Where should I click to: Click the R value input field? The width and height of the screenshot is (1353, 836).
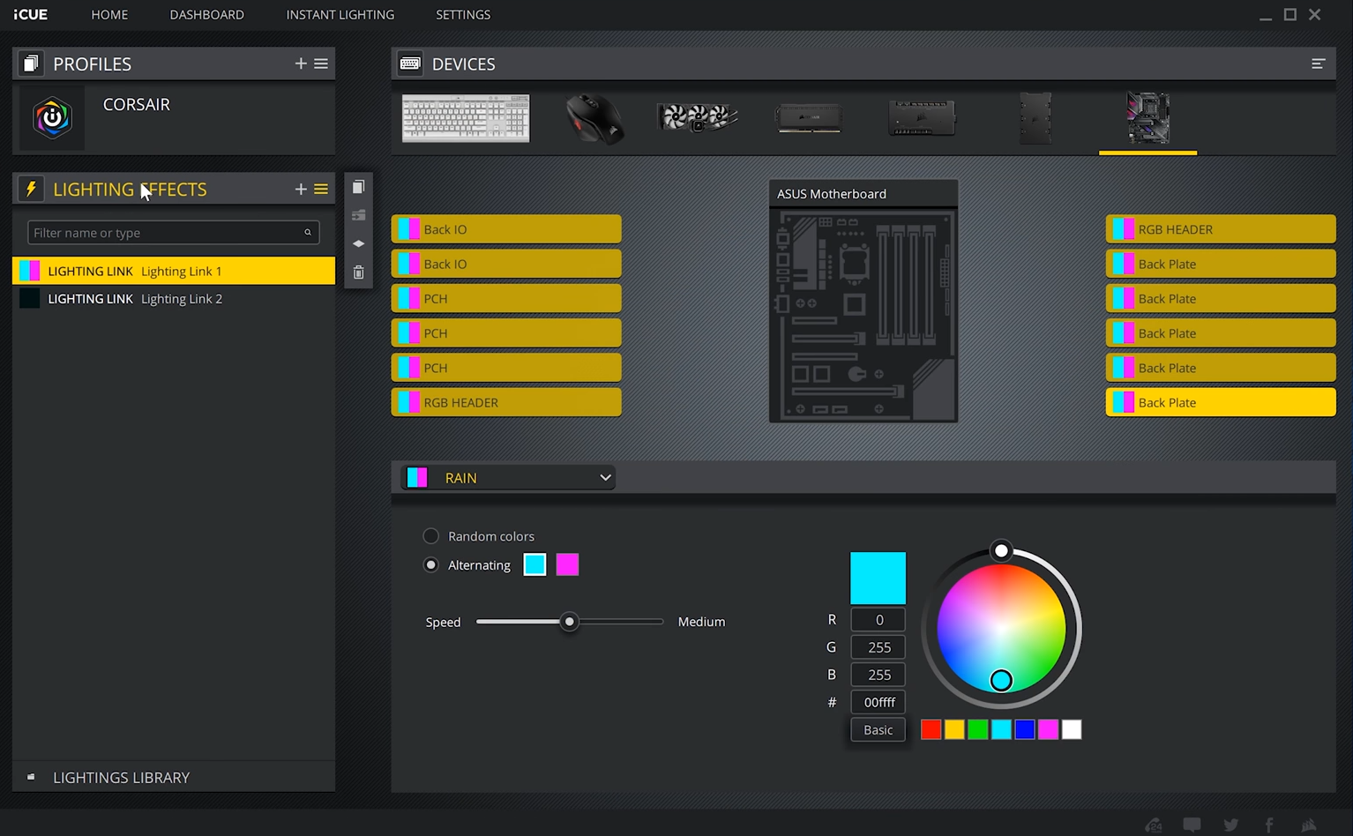coord(878,620)
